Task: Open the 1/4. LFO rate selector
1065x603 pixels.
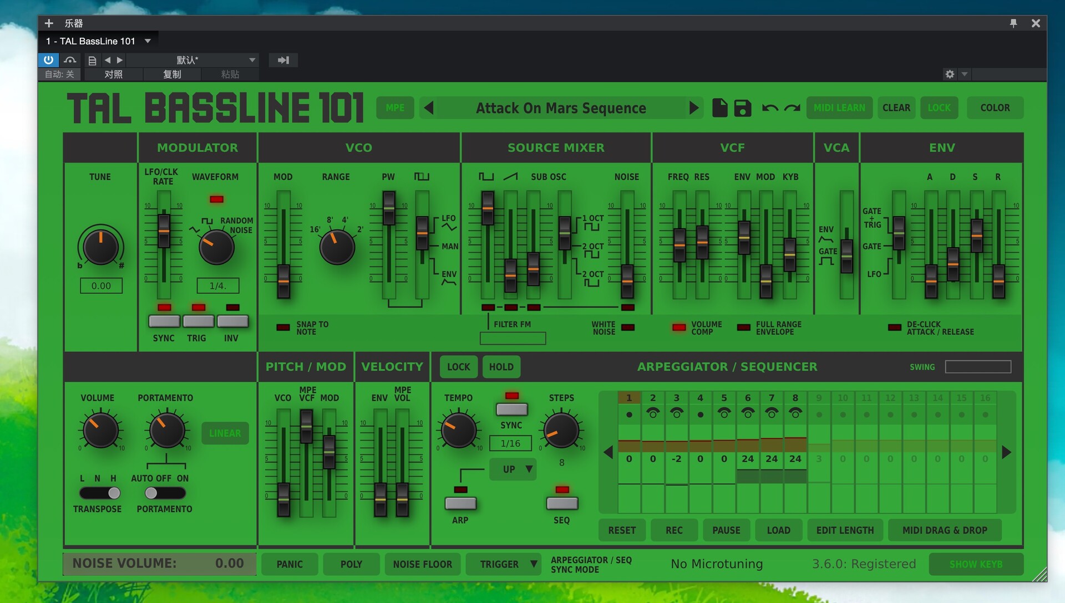Action: [x=217, y=286]
